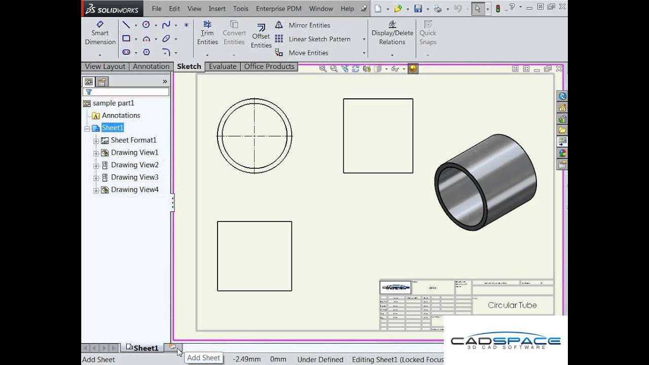649x365 pixels.
Task: Click the Rebuild traffic light icon
Action: 498,9
